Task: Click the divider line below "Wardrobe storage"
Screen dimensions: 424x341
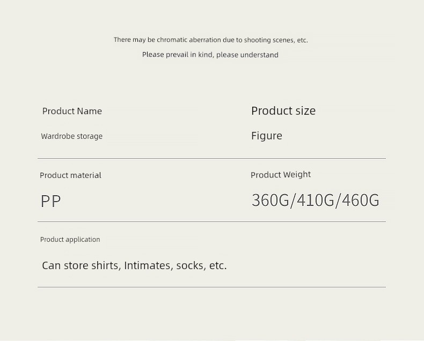Action: pyautogui.click(x=211, y=158)
